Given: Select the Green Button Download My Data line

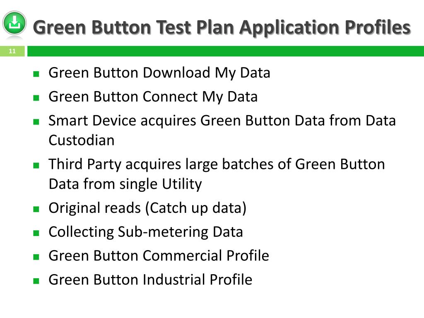Looking at the screenshot, I should pyautogui.click(x=159, y=73).
